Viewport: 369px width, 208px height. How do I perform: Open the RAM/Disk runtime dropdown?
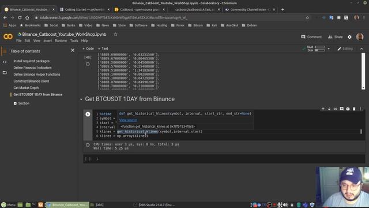(x=329, y=49)
